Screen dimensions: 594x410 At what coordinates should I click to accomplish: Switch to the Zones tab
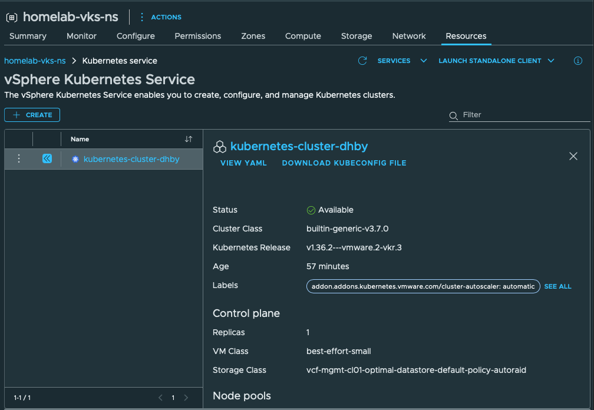point(253,36)
